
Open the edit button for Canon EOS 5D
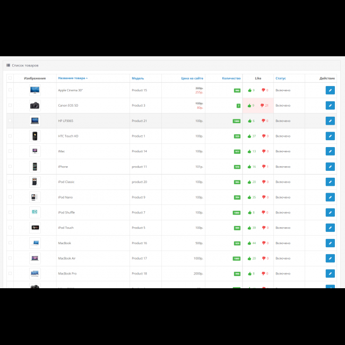[x=330, y=106]
